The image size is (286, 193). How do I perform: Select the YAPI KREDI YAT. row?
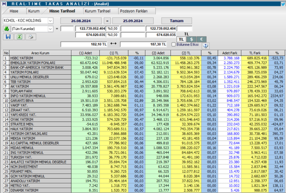tap(144, 115)
